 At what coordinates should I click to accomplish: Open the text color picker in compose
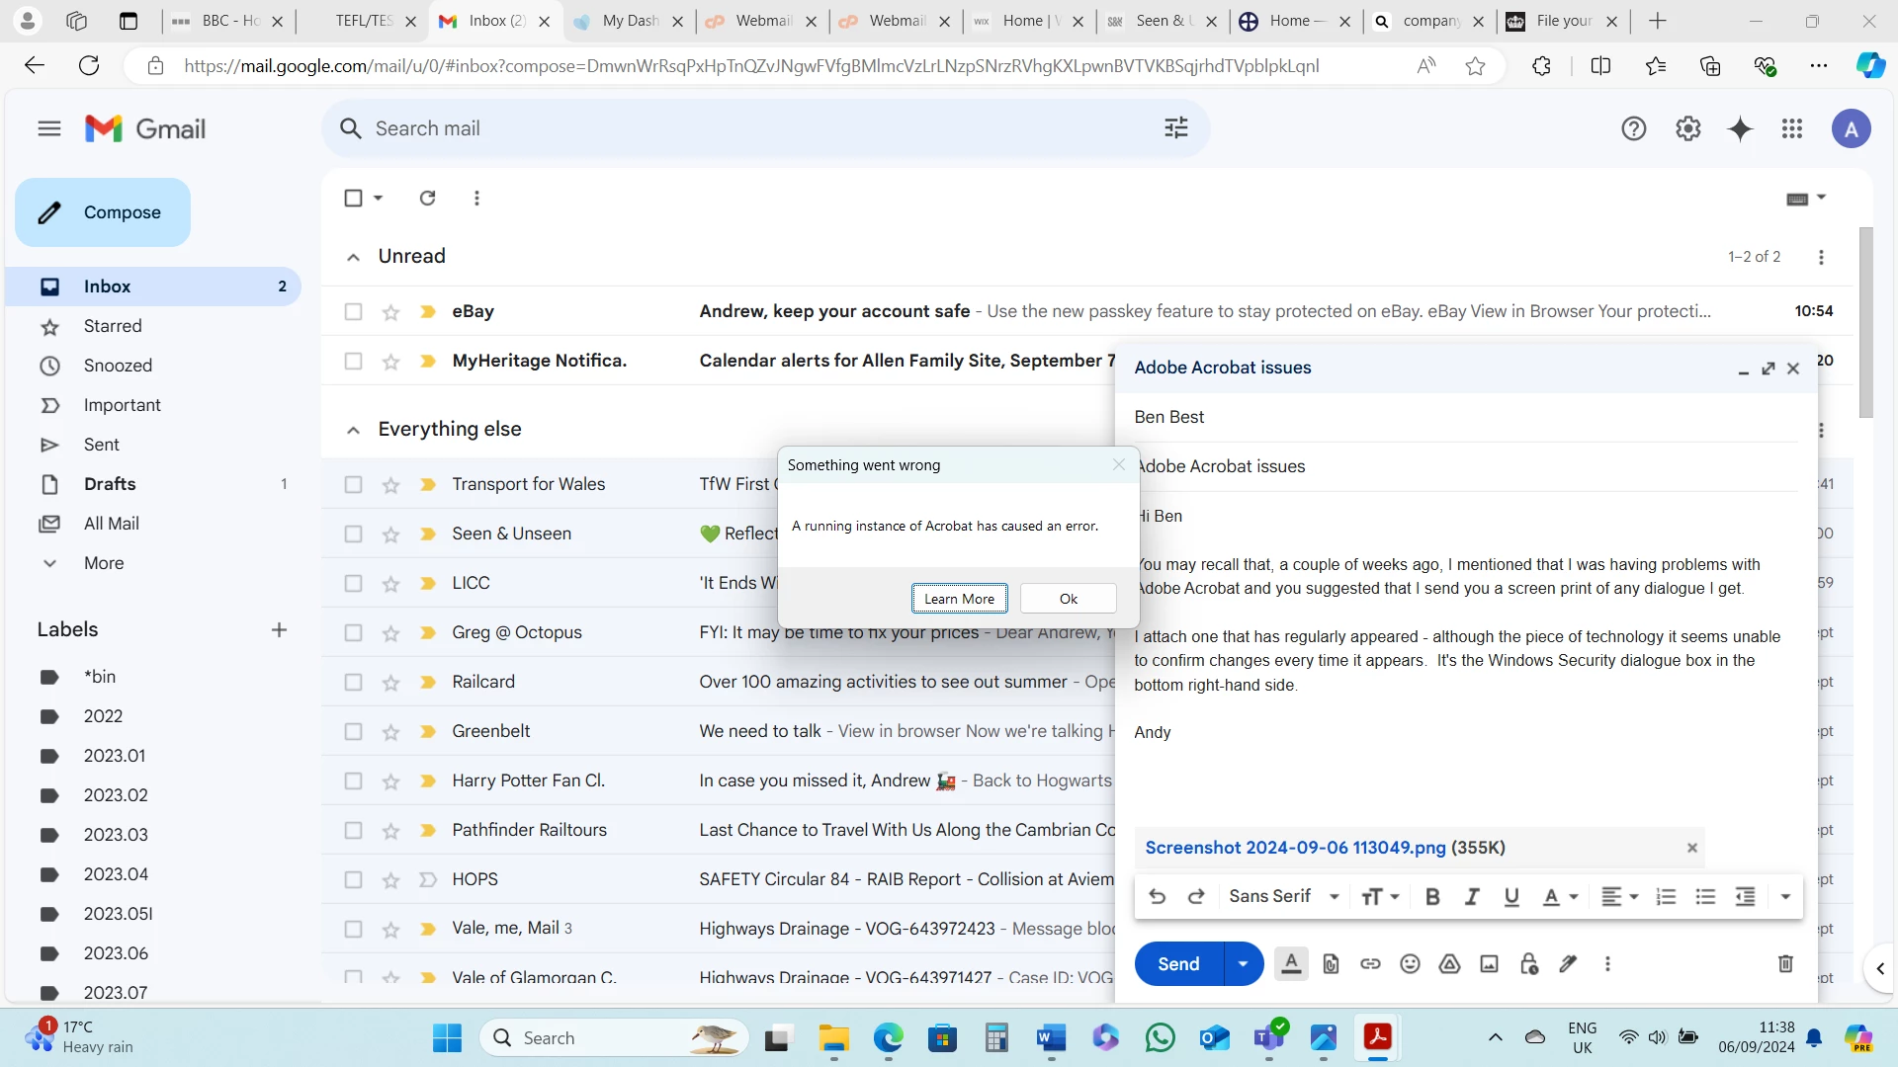pyautogui.click(x=1560, y=897)
